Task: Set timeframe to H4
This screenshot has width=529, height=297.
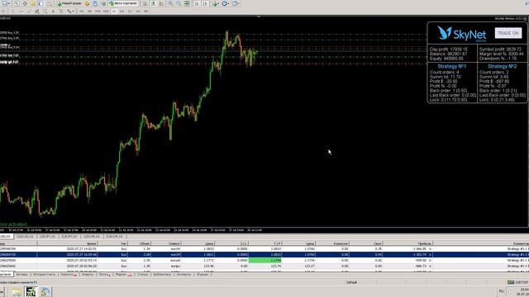Action: 122,11
